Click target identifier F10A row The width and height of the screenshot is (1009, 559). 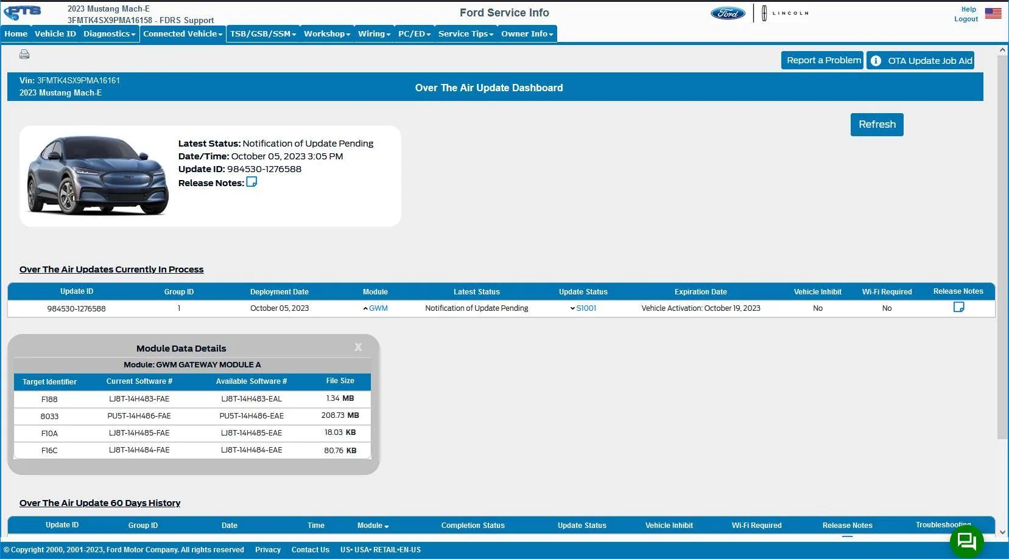pos(192,433)
